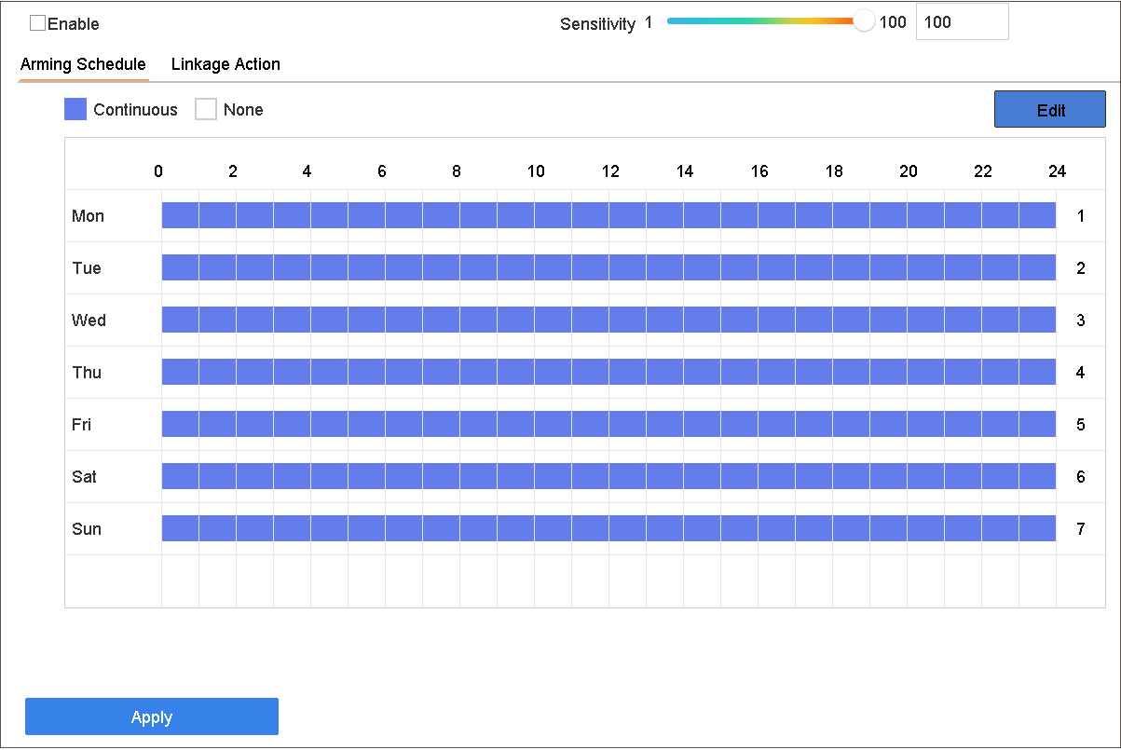
Task: Click Monday's blue schedule bar
Action: pyautogui.click(x=608, y=215)
